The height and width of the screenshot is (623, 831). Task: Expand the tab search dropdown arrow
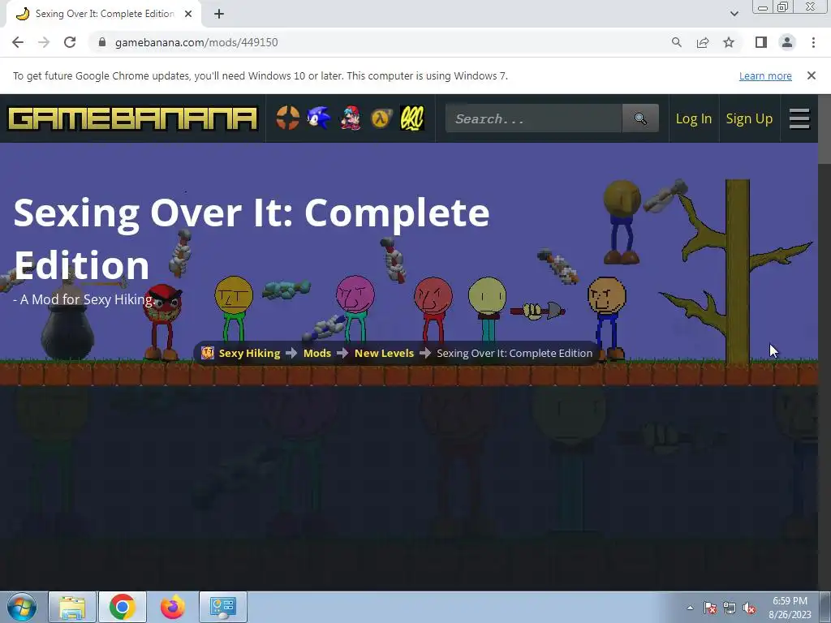734,14
